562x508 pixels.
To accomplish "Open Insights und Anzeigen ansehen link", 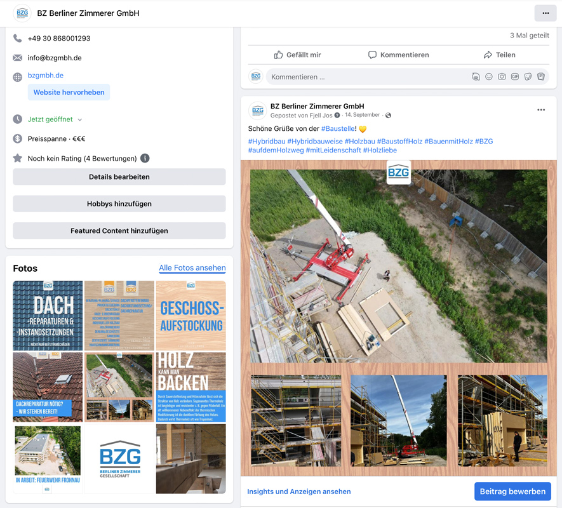I will [299, 491].
